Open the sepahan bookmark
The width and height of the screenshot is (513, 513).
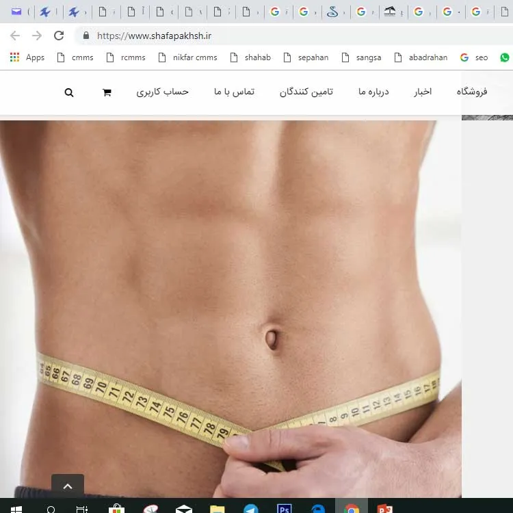[306, 57]
